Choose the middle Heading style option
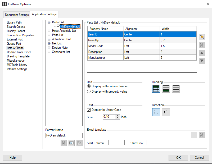Screen dimensions: 212x164 coord(166,89)
